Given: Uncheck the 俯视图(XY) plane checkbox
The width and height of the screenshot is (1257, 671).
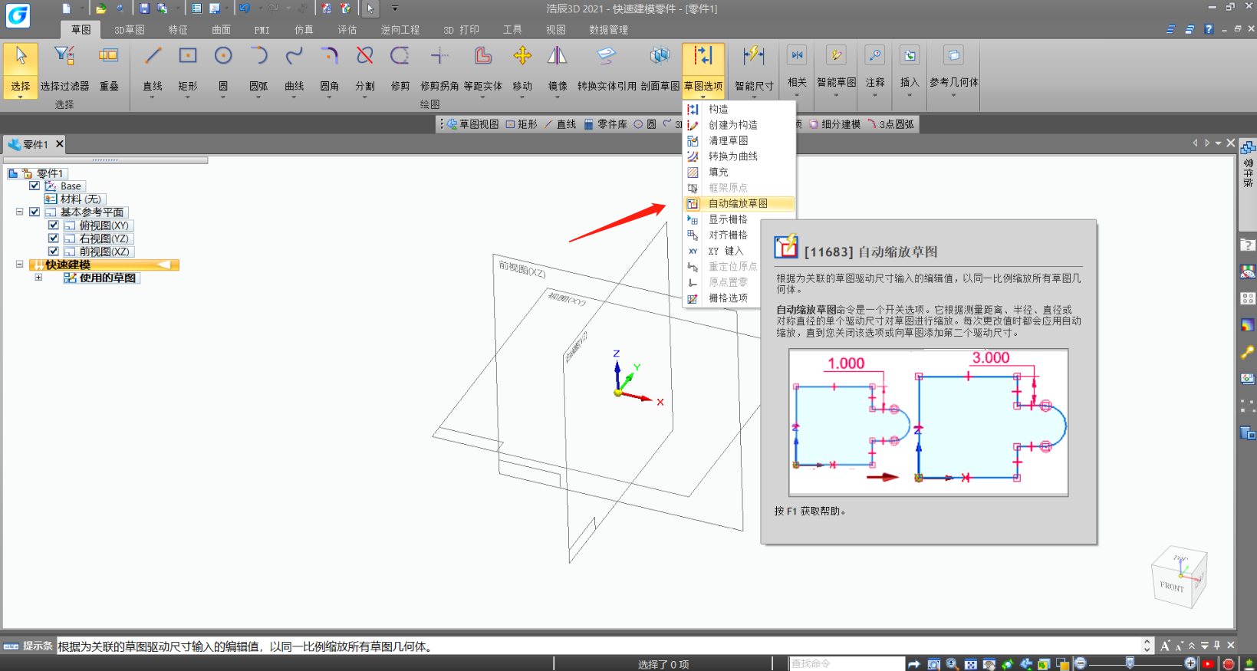Looking at the screenshot, I should pos(53,225).
